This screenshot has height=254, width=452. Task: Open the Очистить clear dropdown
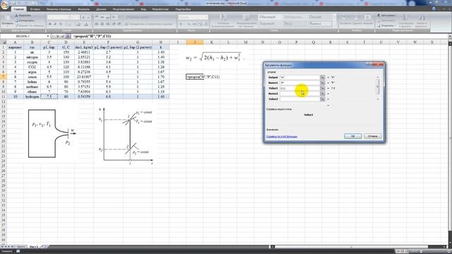coord(386,25)
